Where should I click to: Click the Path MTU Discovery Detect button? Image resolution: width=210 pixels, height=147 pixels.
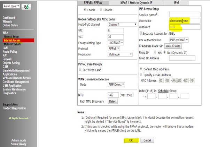113,101
